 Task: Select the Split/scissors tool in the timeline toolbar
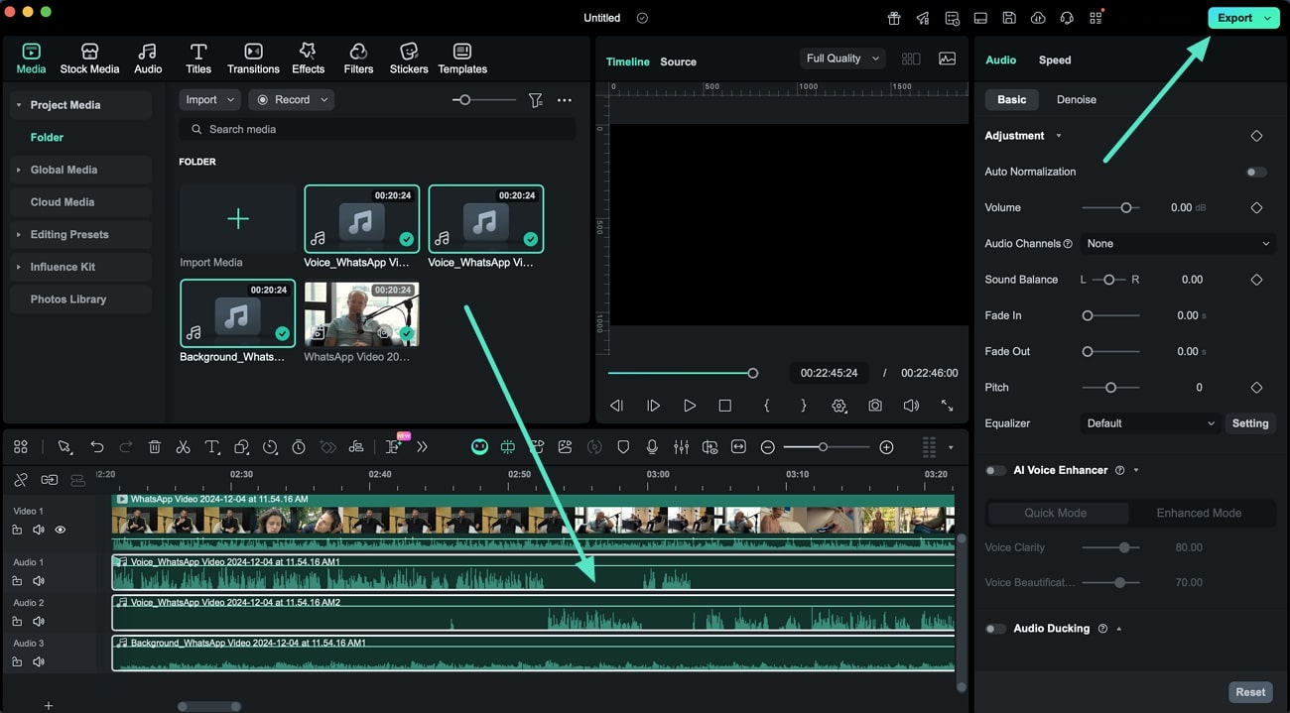(x=183, y=447)
